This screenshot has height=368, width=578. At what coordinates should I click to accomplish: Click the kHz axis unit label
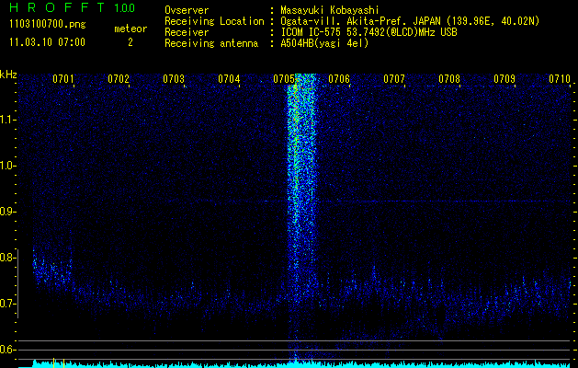[x=8, y=75]
